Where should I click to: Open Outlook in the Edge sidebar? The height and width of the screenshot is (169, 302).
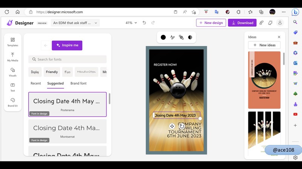(x=295, y=63)
